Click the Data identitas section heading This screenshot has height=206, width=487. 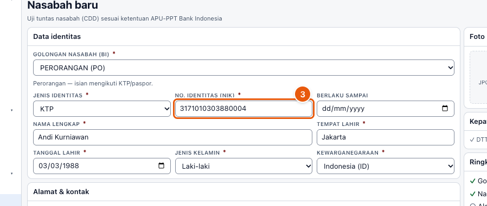point(57,37)
